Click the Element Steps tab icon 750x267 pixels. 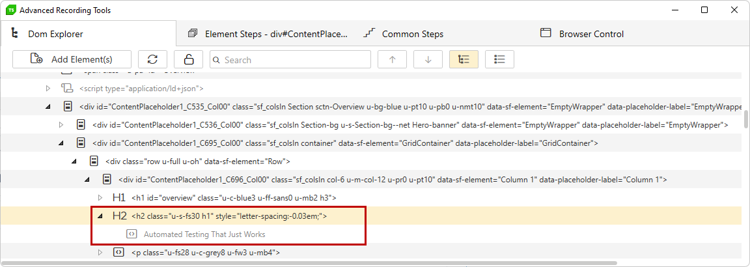(193, 33)
